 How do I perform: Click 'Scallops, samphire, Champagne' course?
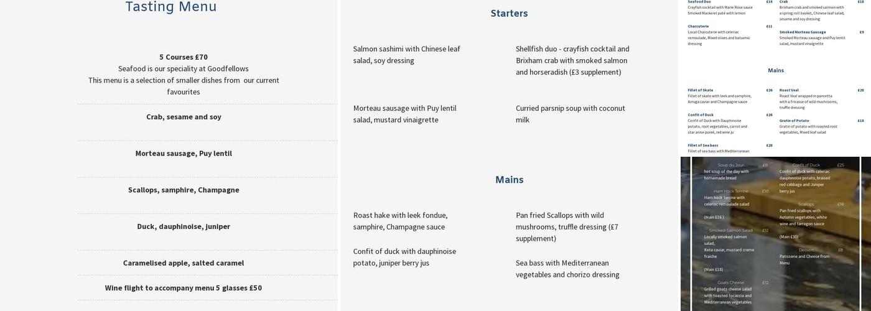[184, 190]
